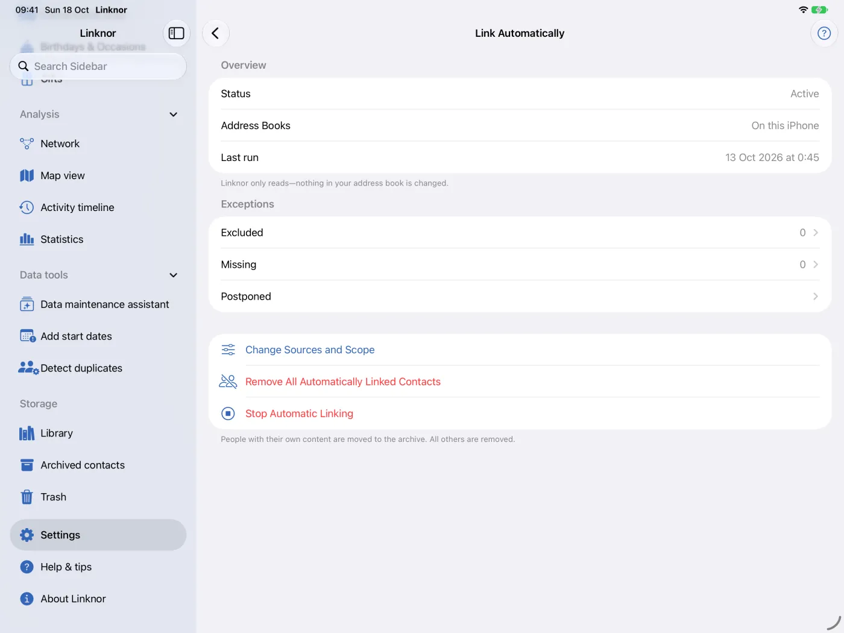Click Stop Automatic Linking
The height and width of the screenshot is (633, 844).
pos(520,414)
